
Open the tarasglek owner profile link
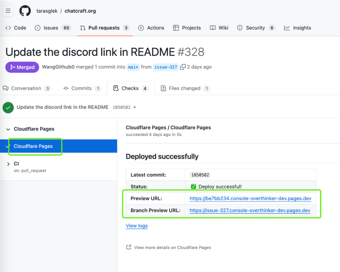coord(47,11)
